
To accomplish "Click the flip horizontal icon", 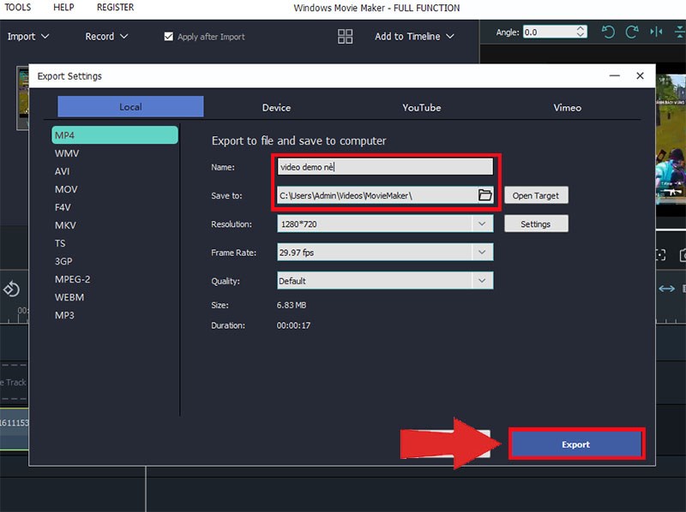I will 657,33.
